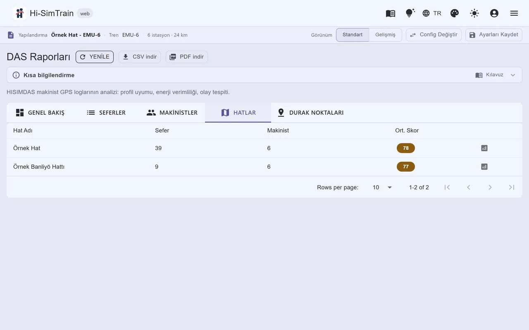Go to next page of table
Screen dimensions: 529x330
point(490,187)
